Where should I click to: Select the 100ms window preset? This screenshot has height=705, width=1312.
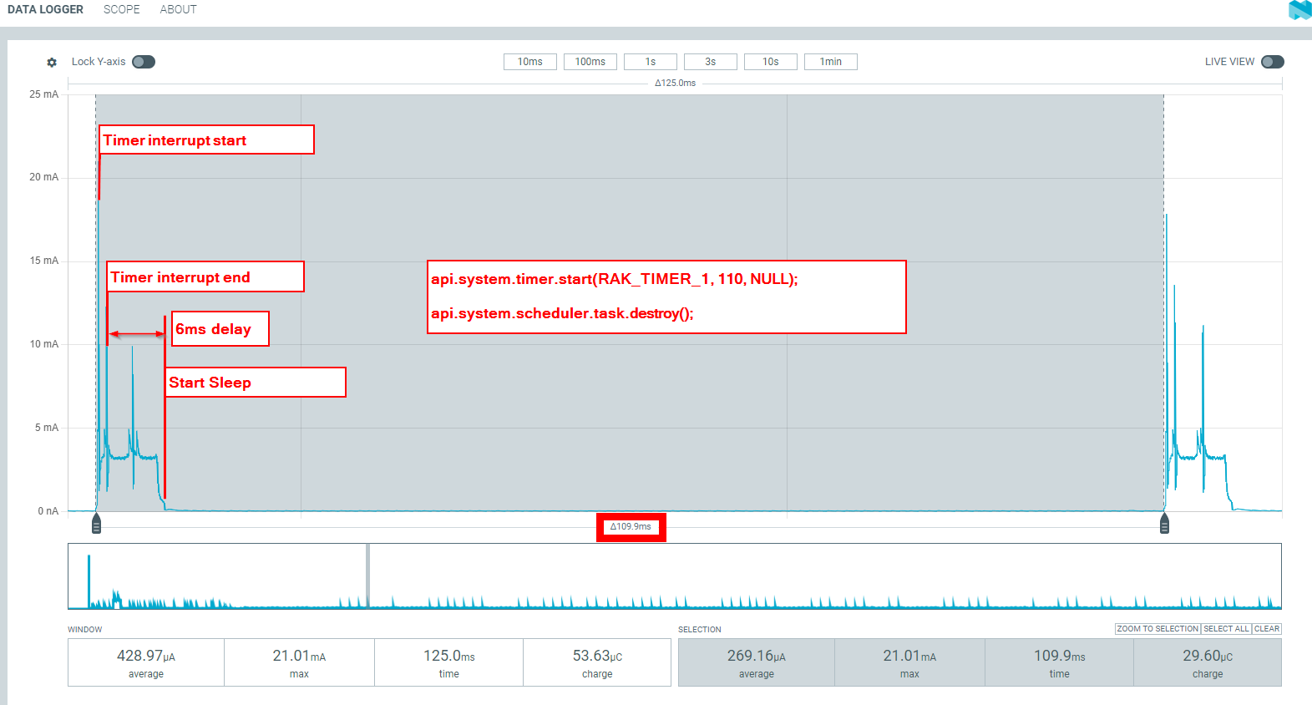click(x=590, y=62)
